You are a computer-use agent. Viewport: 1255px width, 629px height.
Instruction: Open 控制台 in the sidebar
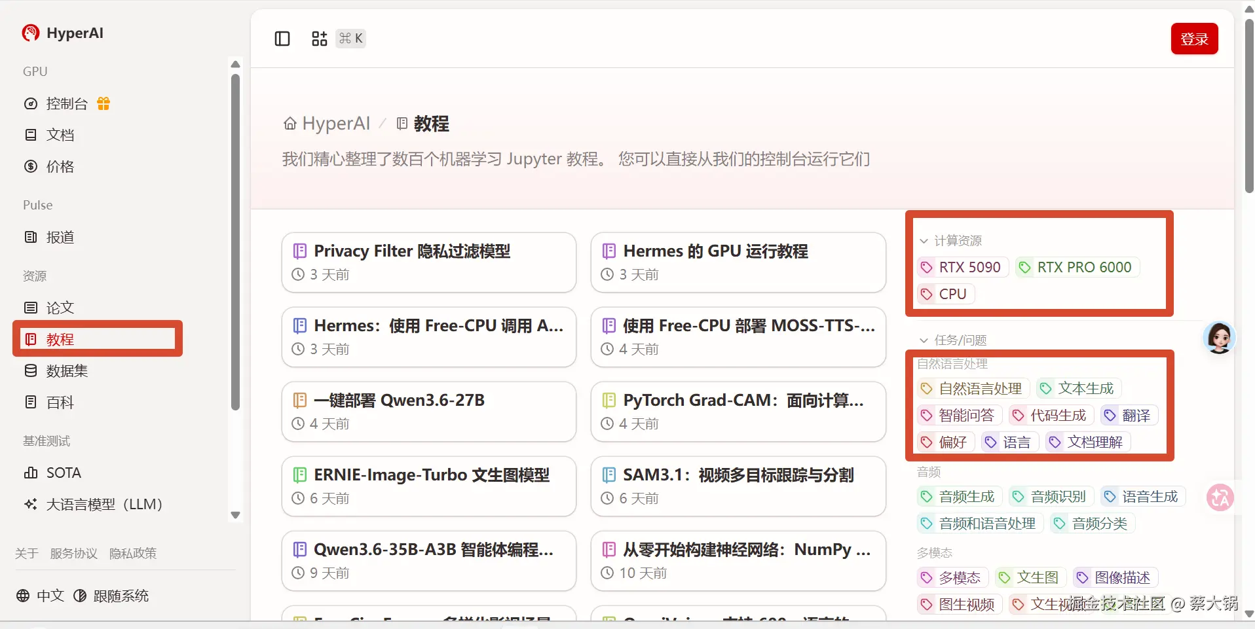click(x=67, y=103)
